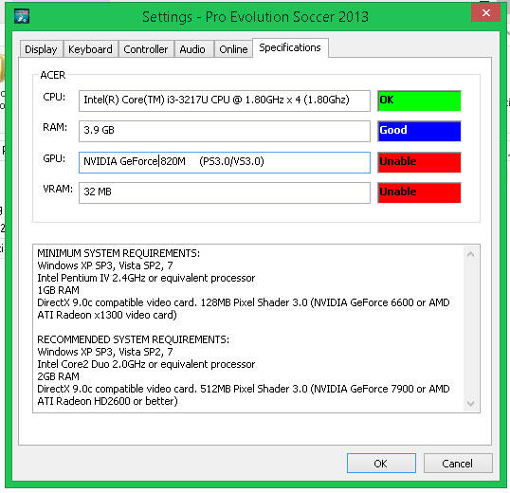Click the requirements scrollbar down arrow
The width and height of the screenshot is (510, 493).
pyautogui.click(x=470, y=404)
